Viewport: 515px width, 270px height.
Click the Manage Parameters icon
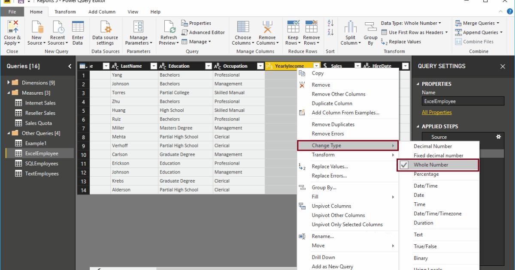[x=138, y=30]
